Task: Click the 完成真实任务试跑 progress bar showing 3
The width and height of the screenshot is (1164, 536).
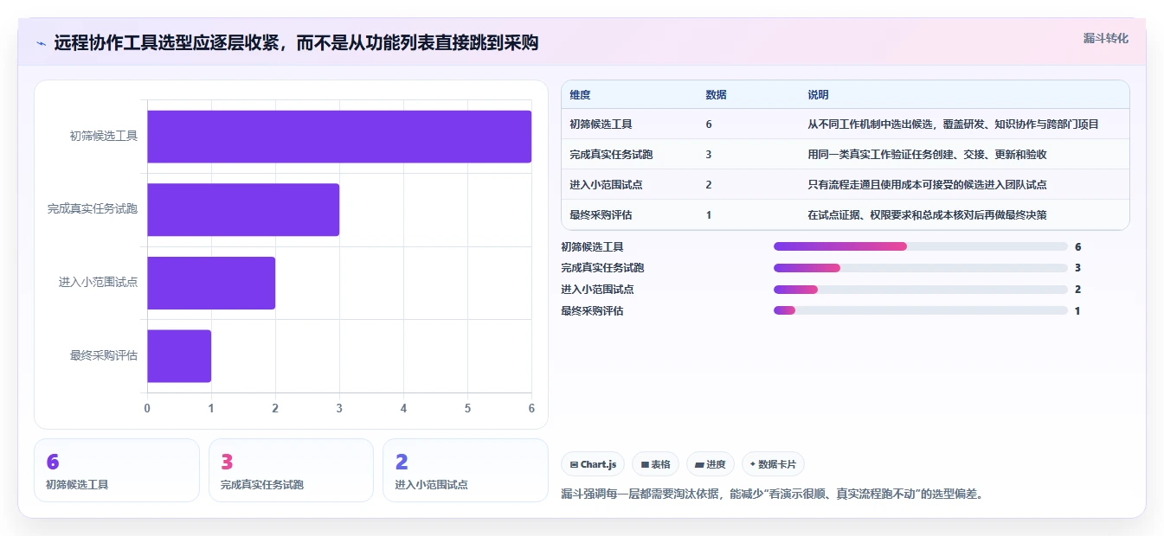Action: (921, 268)
